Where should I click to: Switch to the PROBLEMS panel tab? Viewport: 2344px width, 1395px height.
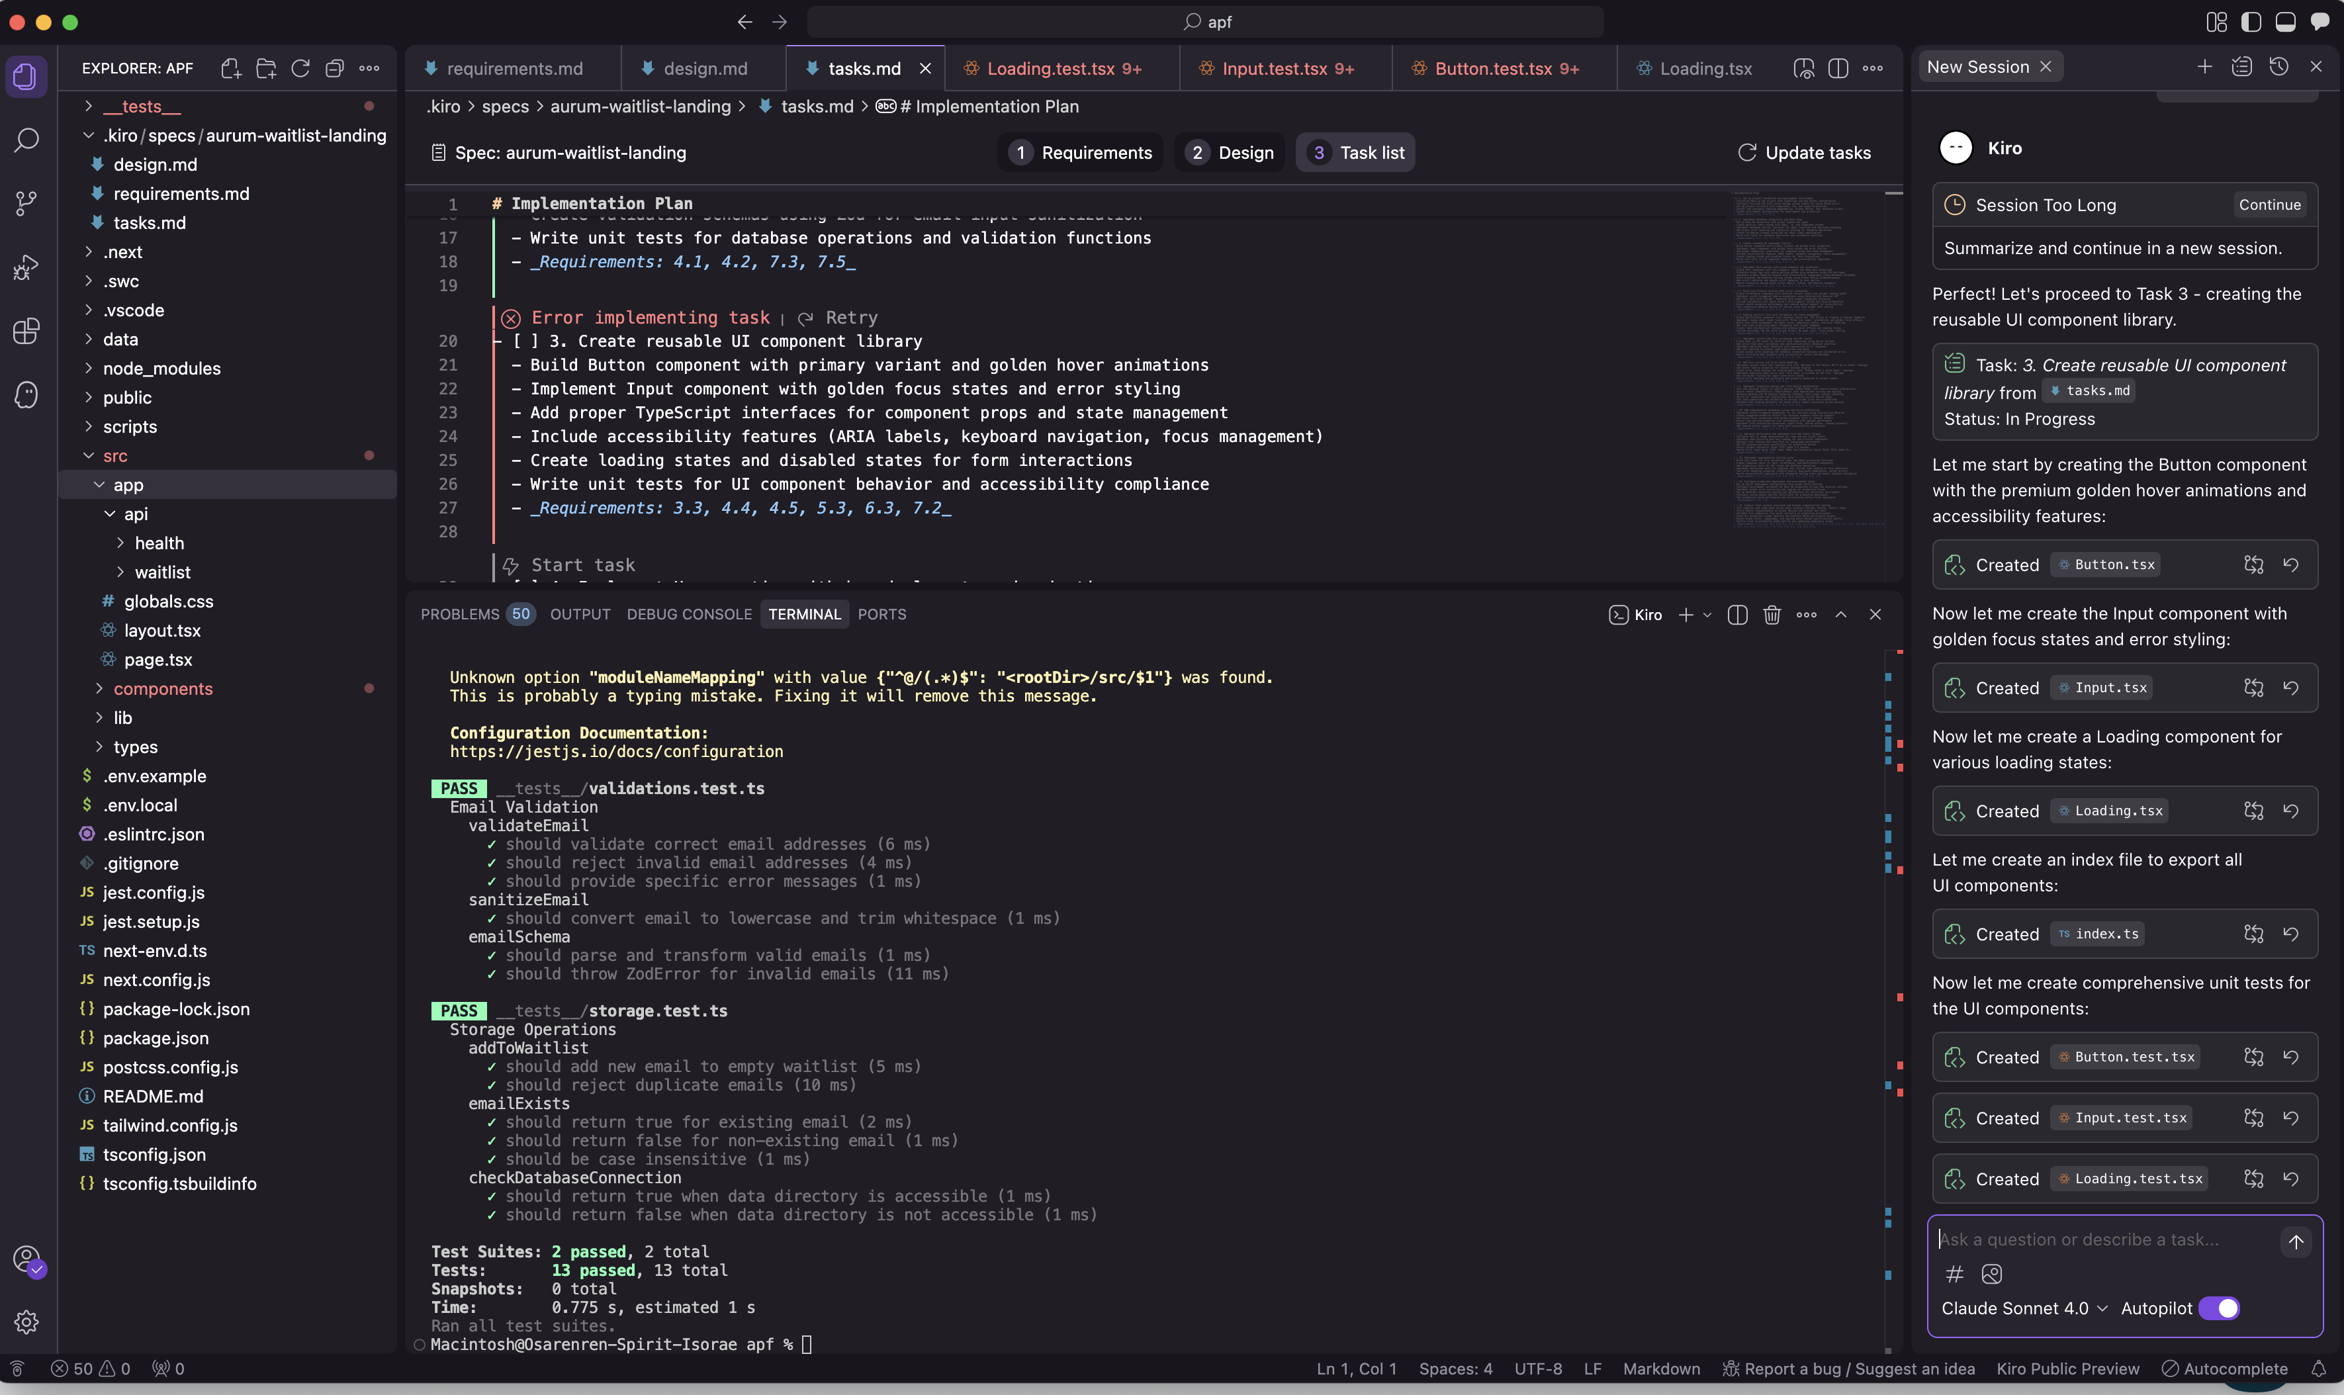pyautogui.click(x=459, y=615)
